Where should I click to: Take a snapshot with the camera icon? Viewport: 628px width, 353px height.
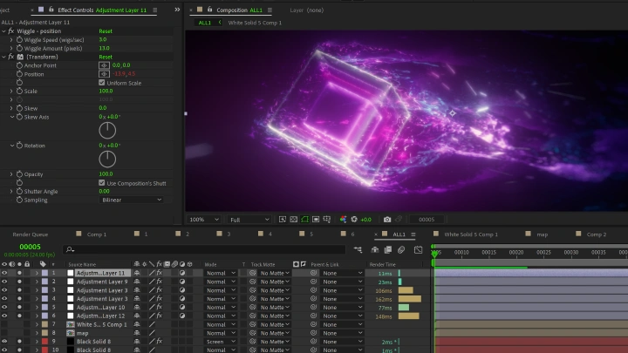point(387,220)
